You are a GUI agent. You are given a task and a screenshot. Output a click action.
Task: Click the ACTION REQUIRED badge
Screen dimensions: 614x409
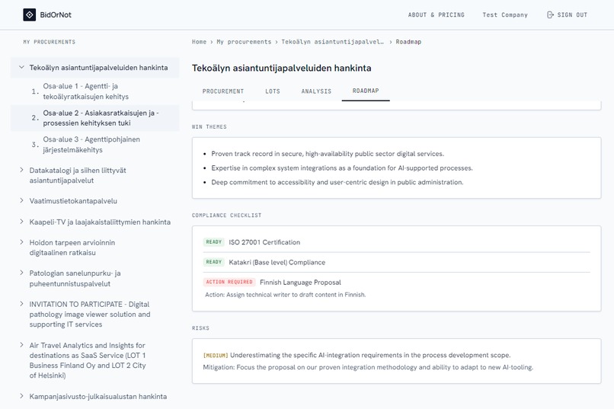coord(229,282)
